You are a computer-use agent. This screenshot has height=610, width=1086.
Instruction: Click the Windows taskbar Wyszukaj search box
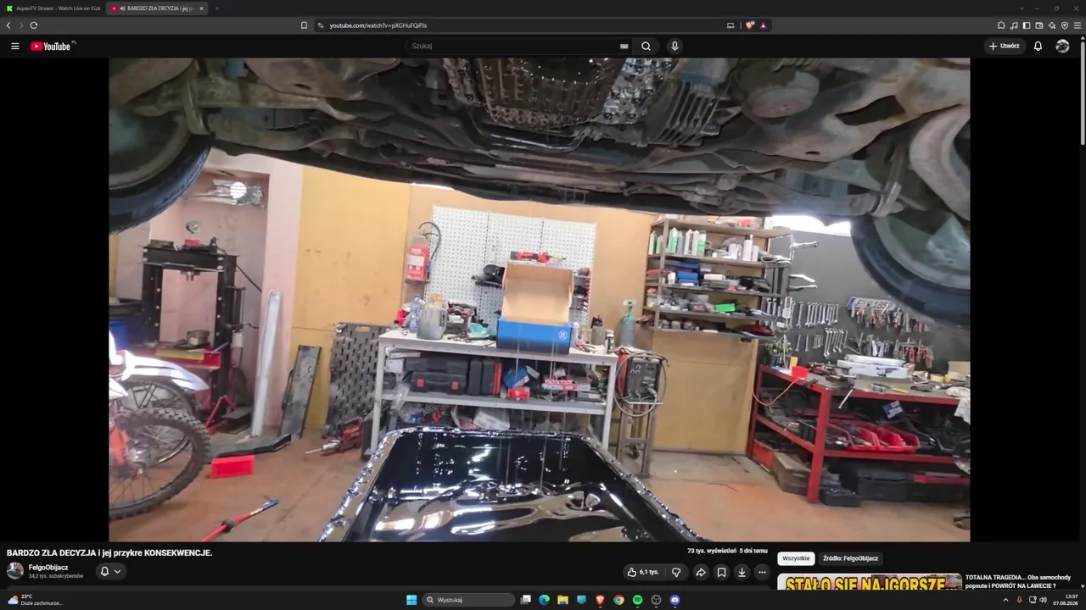pos(469,600)
